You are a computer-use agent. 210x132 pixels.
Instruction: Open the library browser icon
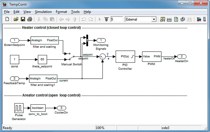pyautogui.click(x=199, y=19)
